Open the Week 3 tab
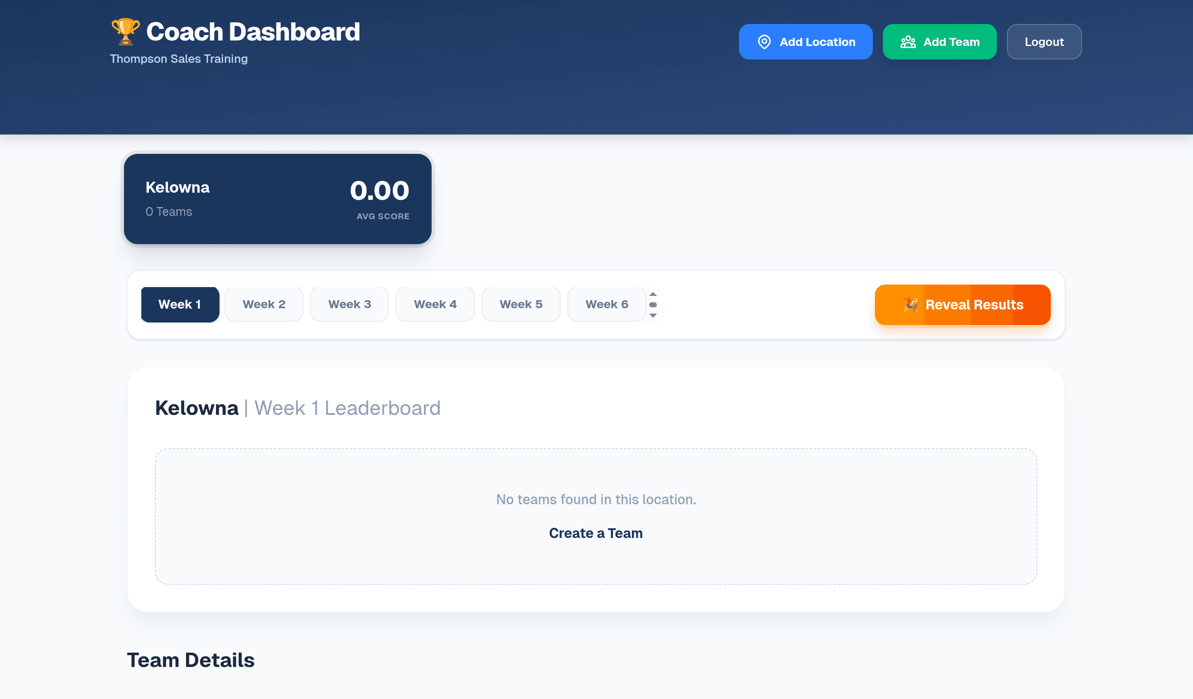The width and height of the screenshot is (1193, 699). point(349,304)
